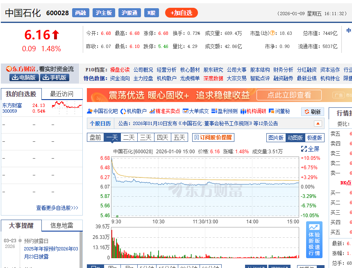Click the help icon beside 市盈(动)
Viewport: 352px width, 268px height.
click(x=272, y=33)
